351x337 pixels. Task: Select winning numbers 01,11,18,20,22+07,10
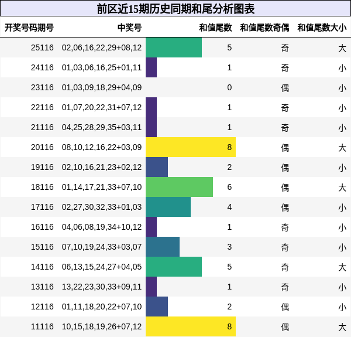(102, 307)
